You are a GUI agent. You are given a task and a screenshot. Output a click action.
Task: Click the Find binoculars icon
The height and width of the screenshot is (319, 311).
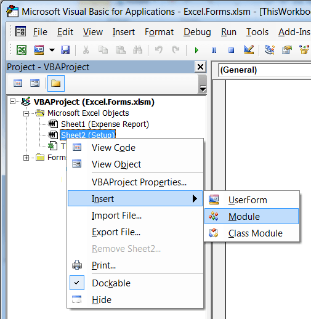tap(137, 50)
